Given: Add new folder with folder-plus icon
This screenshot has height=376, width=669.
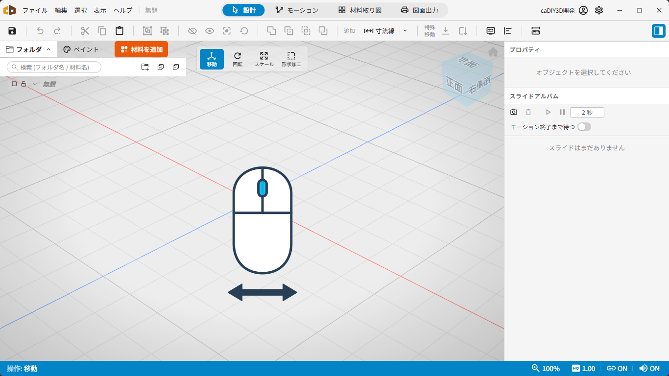Looking at the screenshot, I should [x=145, y=67].
